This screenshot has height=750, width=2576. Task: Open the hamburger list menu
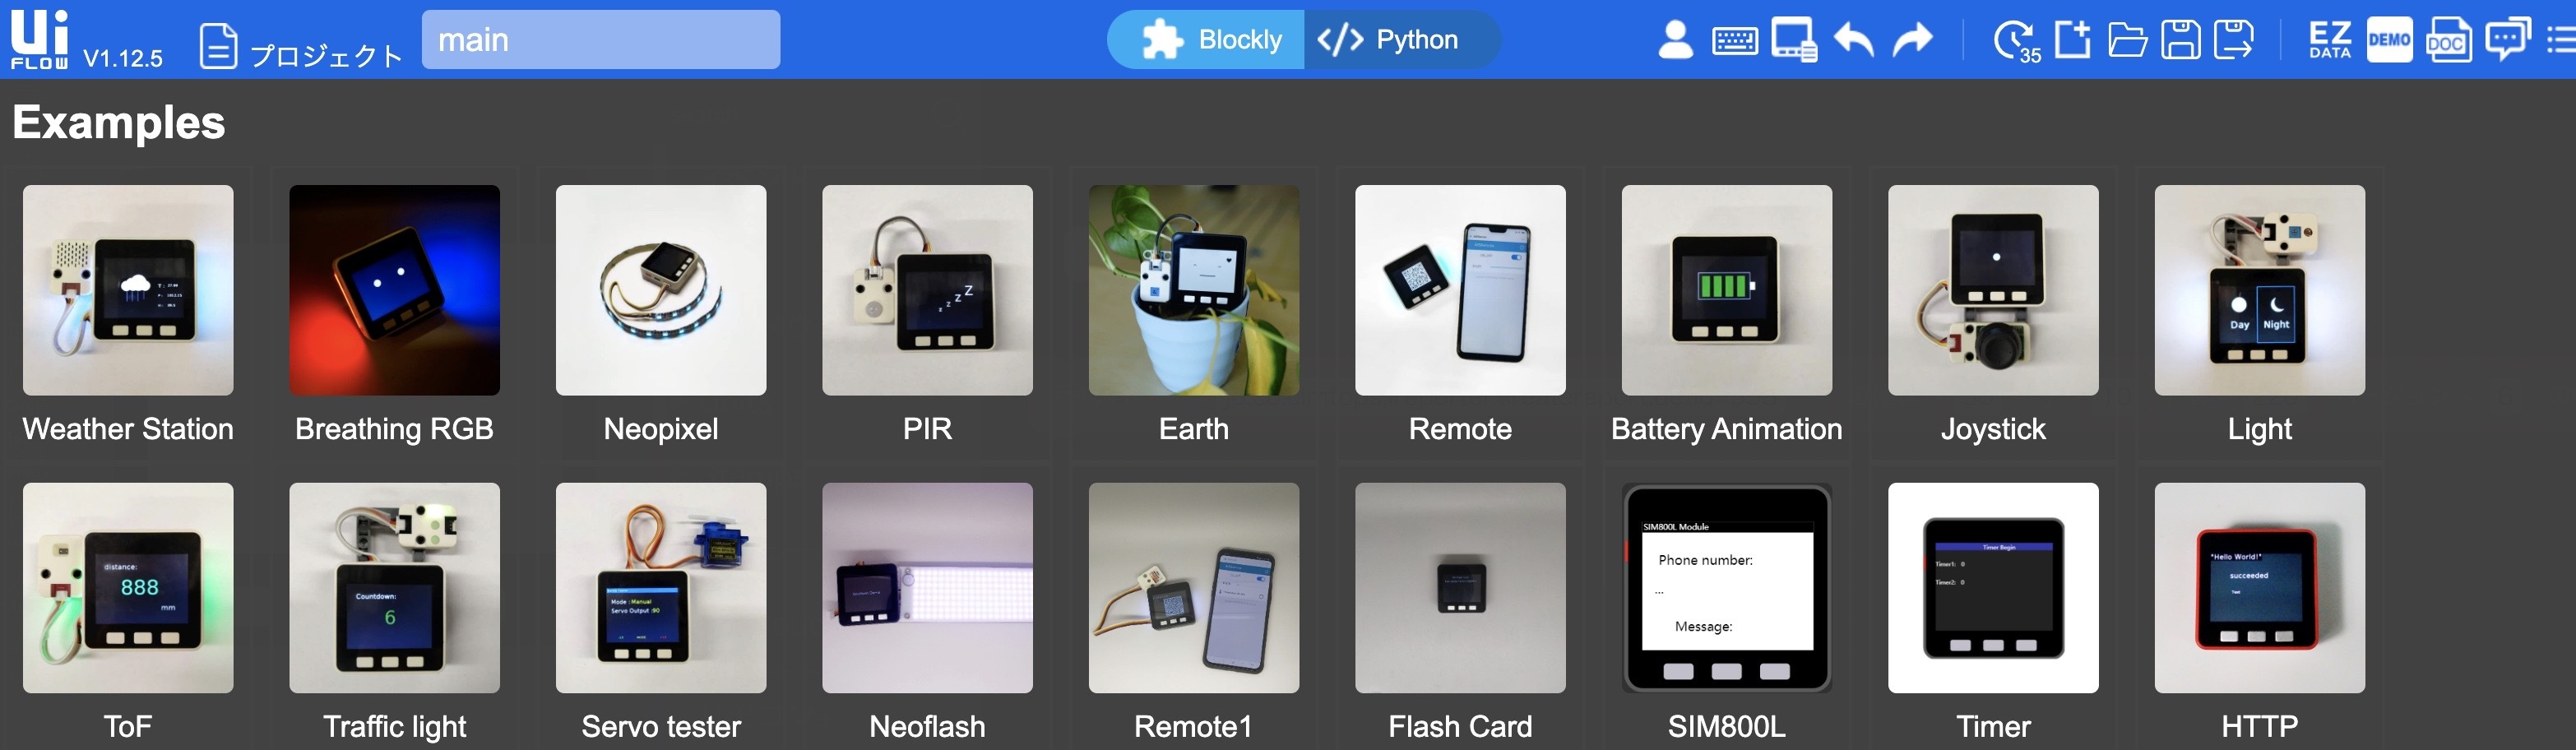coord(2561,40)
